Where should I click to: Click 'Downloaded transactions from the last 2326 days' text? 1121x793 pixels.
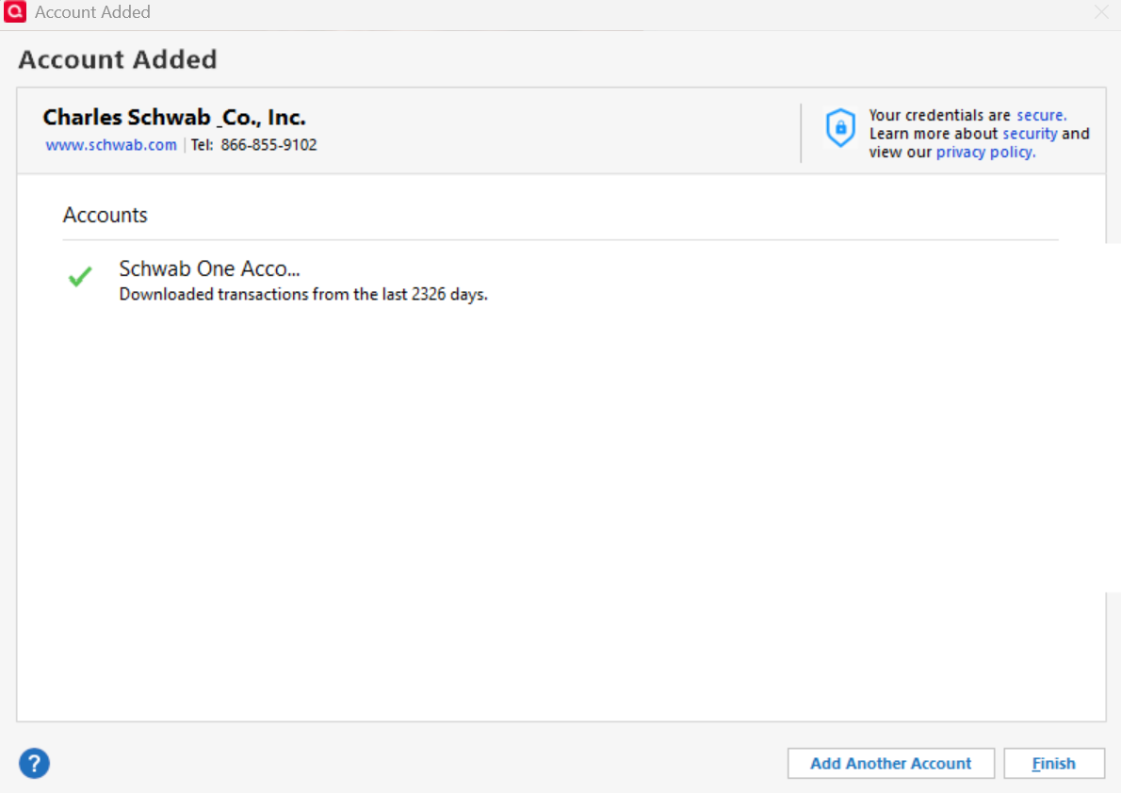[303, 295]
